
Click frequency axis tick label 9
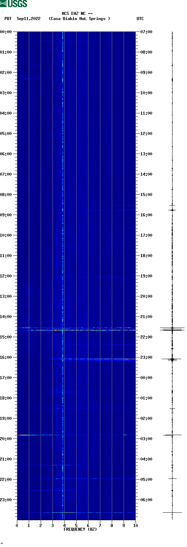pos(124,526)
